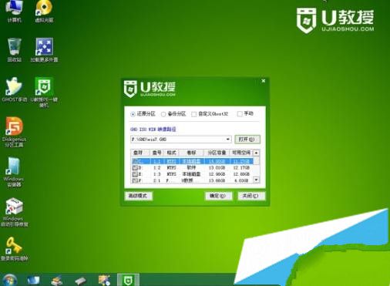Screen dimensions: 390x286
Task: Open the U教授 PE one-key install icon
Action: (x=44, y=92)
